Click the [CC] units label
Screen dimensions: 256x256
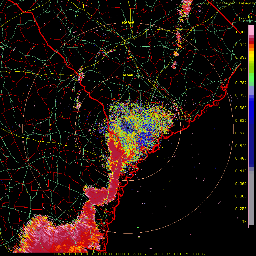[243, 20]
